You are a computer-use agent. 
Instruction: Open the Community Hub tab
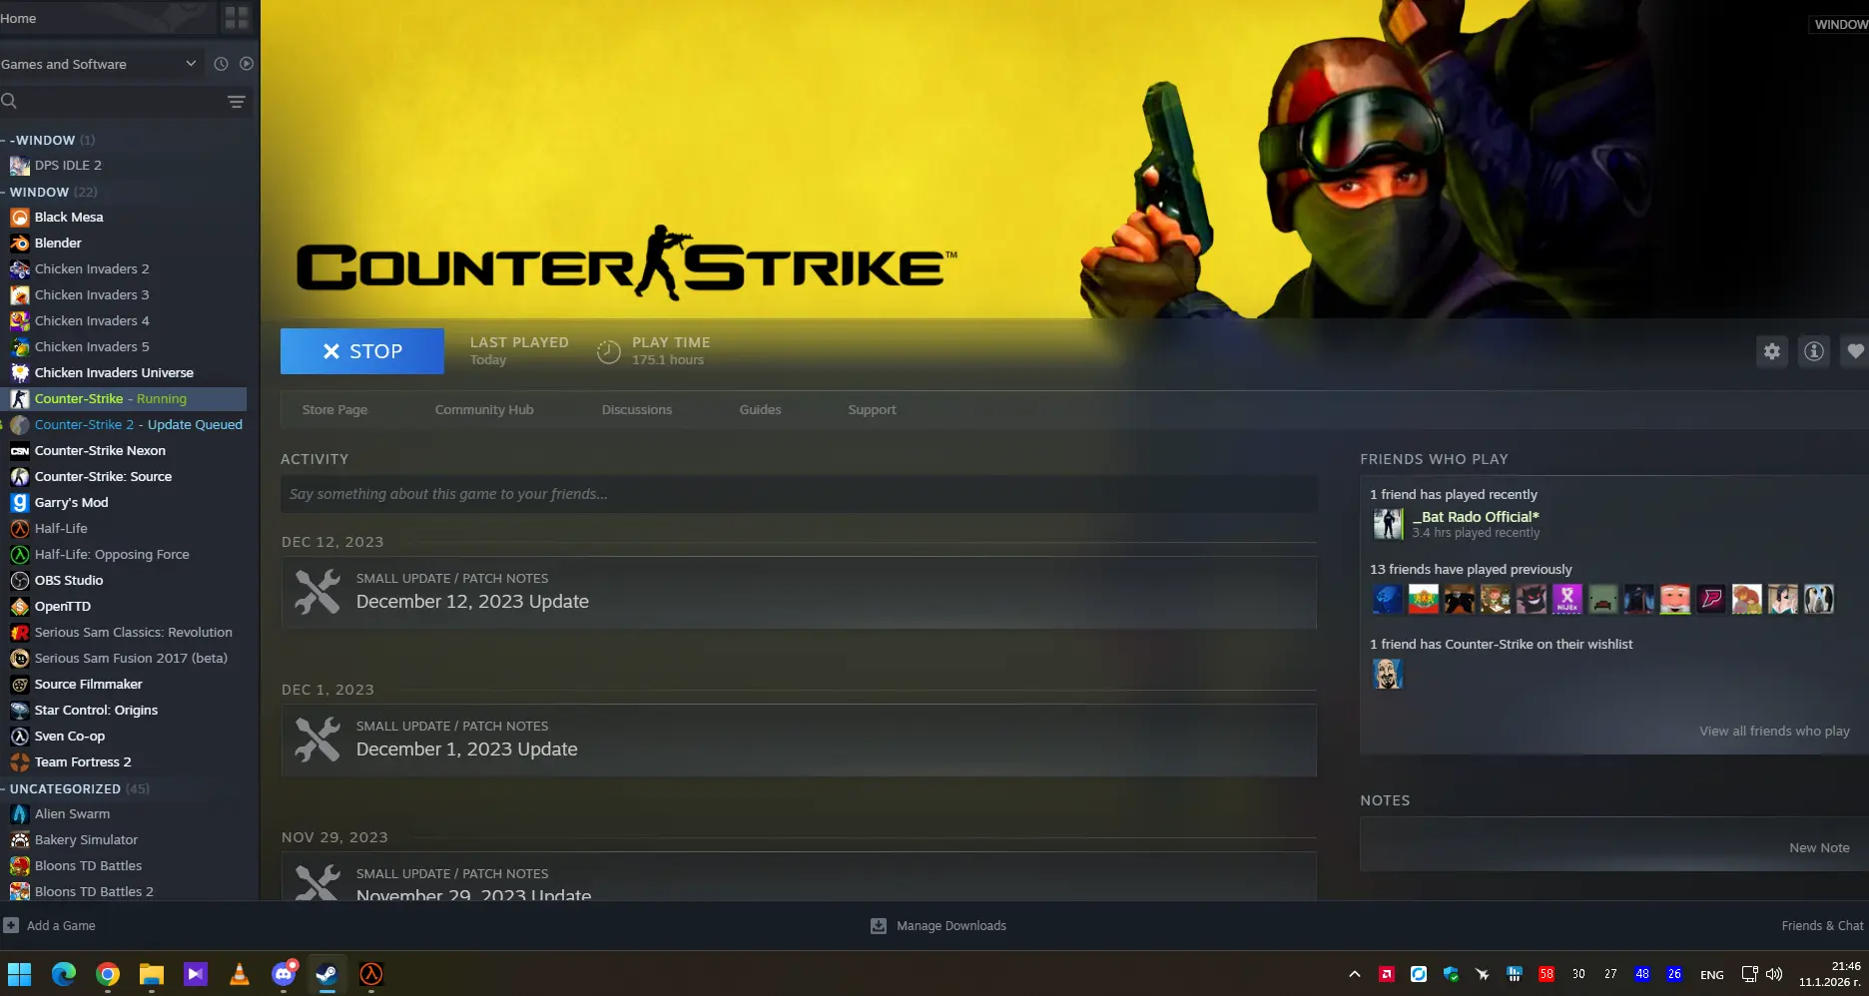pyautogui.click(x=484, y=410)
